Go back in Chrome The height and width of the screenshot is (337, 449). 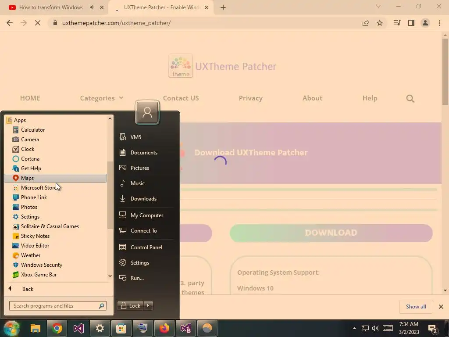[x=10, y=23]
